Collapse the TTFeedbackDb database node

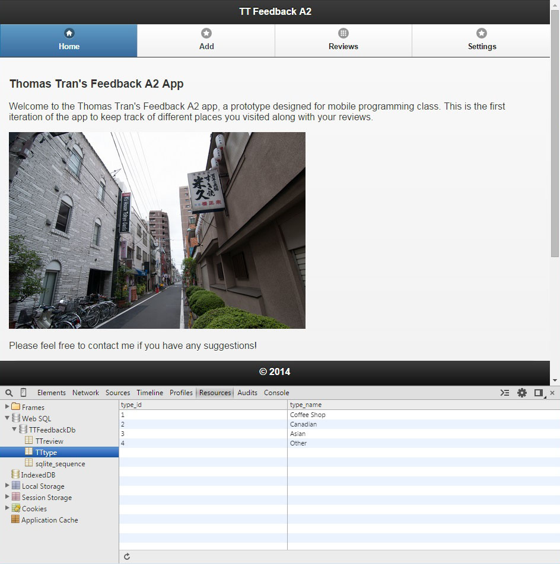14,430
